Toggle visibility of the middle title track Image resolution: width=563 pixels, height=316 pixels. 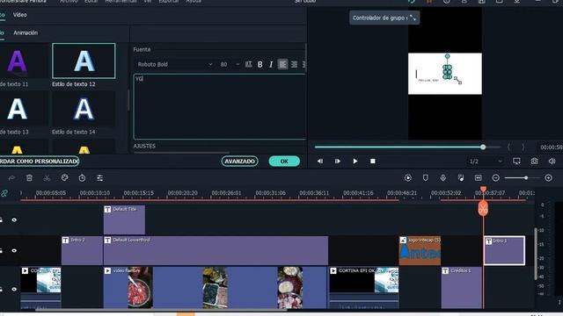[14, 251]
